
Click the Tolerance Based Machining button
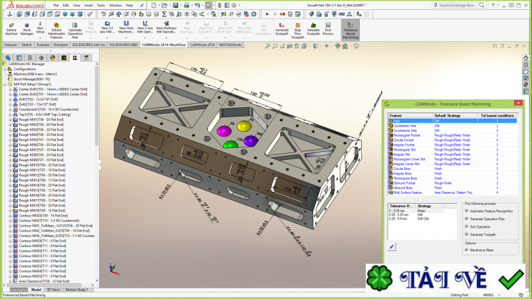[x=350, y=27]
